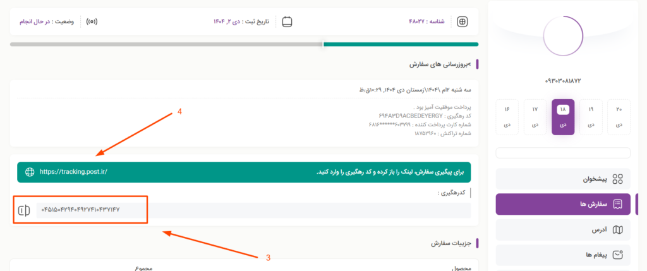Image resolution: width=647 pixels, height=271 pixels.
Task: Select date ۱۹ دی
Action: point(591,117)
